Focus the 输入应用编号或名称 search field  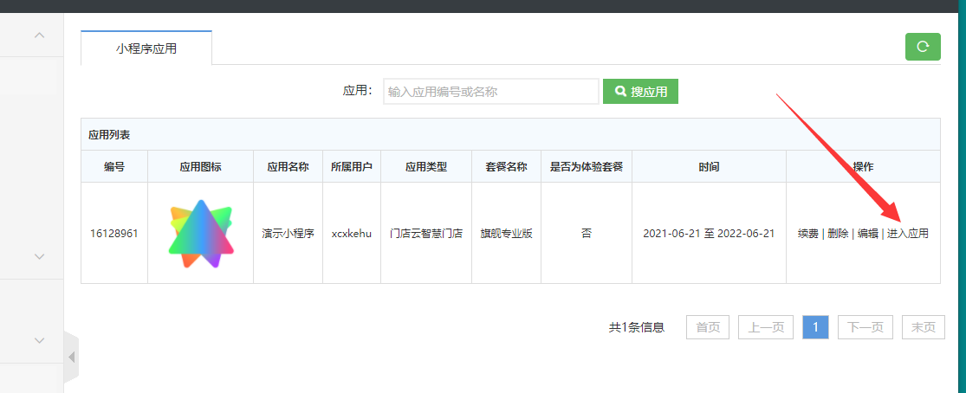(490, 92)
